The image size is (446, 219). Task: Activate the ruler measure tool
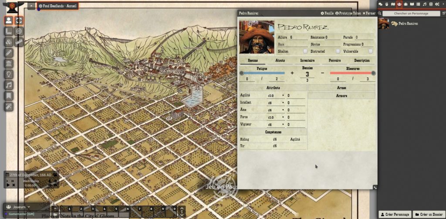[x=19, y=42]
